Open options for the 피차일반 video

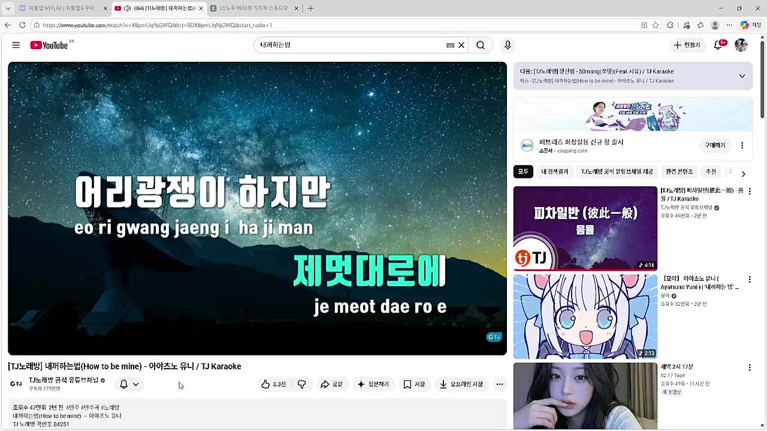coord(749,192)
